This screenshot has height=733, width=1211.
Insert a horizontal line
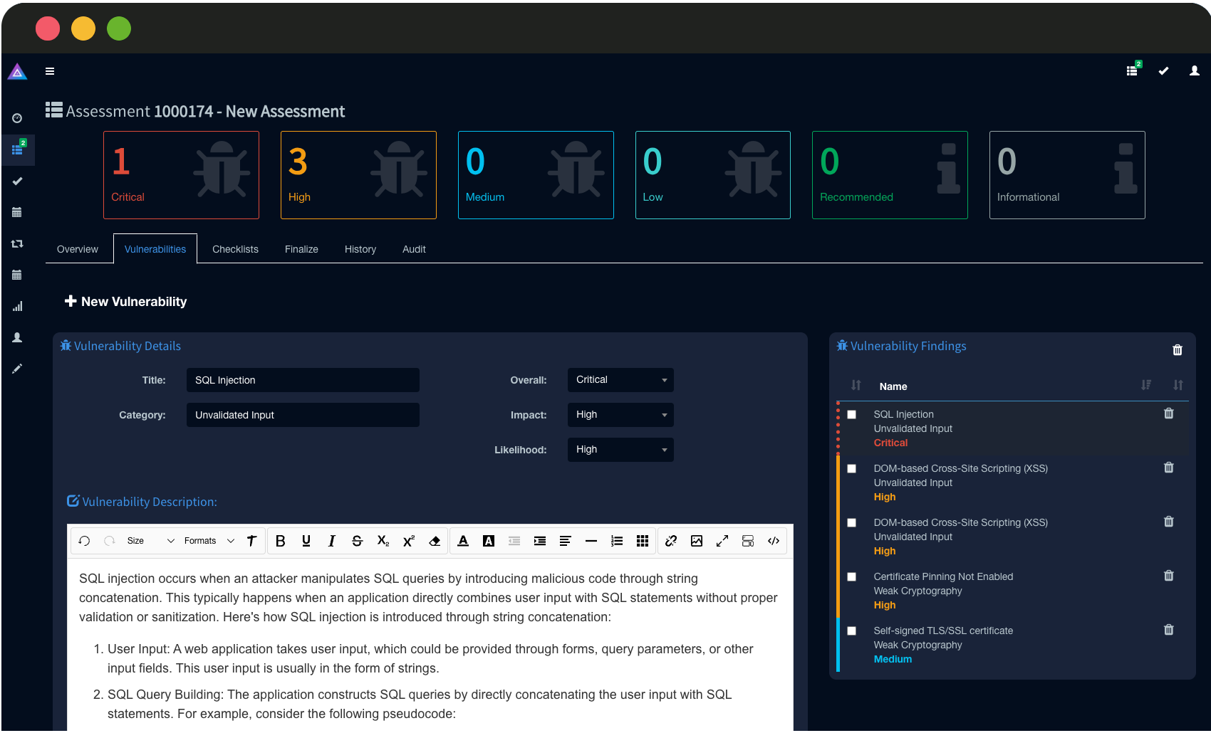591,541
